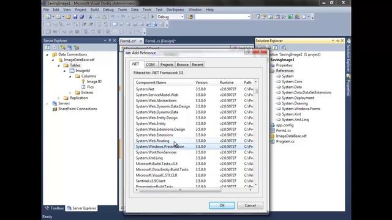Collapse the Data Connections node
The image size is (392, 220).
click(x=47, y=54)
